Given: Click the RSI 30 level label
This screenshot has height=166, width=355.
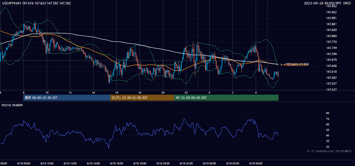Looking at the screenshot, I should 327,141.
